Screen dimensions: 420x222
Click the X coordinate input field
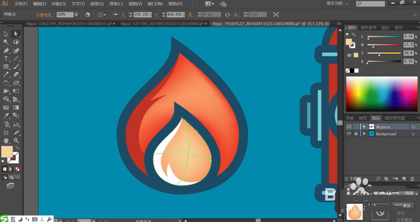[143, 14]
